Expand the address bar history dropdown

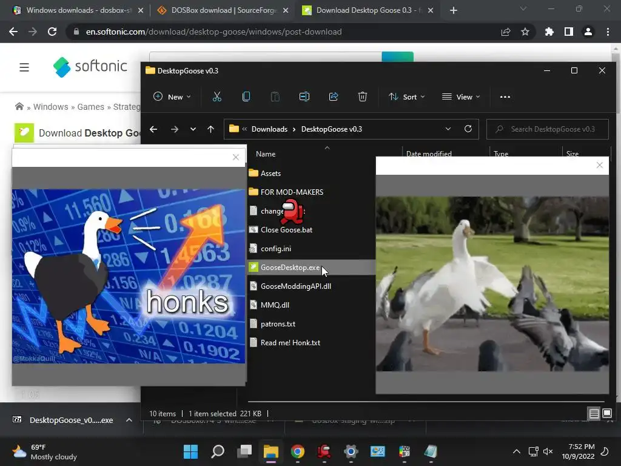tap(448, 129)
